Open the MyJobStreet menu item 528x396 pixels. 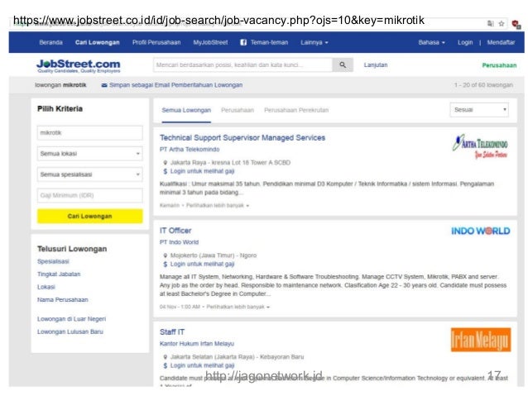tap(210, 42)
